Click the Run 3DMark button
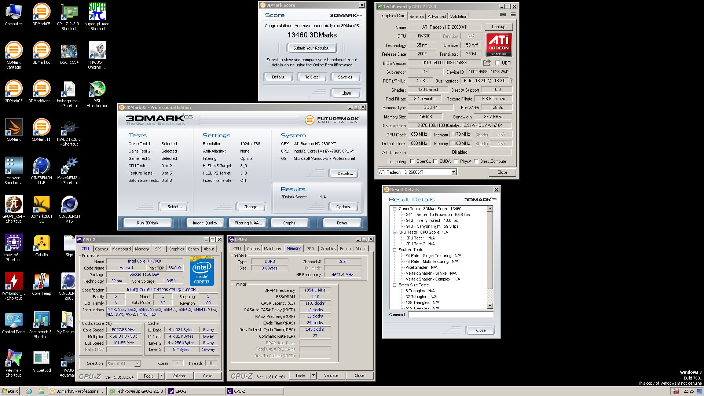 (147, 223)
